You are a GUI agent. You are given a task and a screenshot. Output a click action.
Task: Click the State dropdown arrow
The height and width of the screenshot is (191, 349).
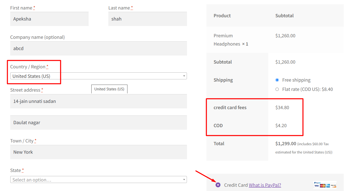click(184, 179)
